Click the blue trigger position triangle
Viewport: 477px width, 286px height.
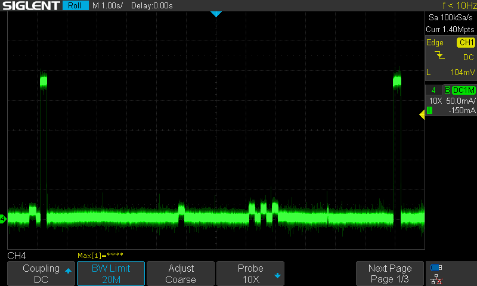click(216, 14)
